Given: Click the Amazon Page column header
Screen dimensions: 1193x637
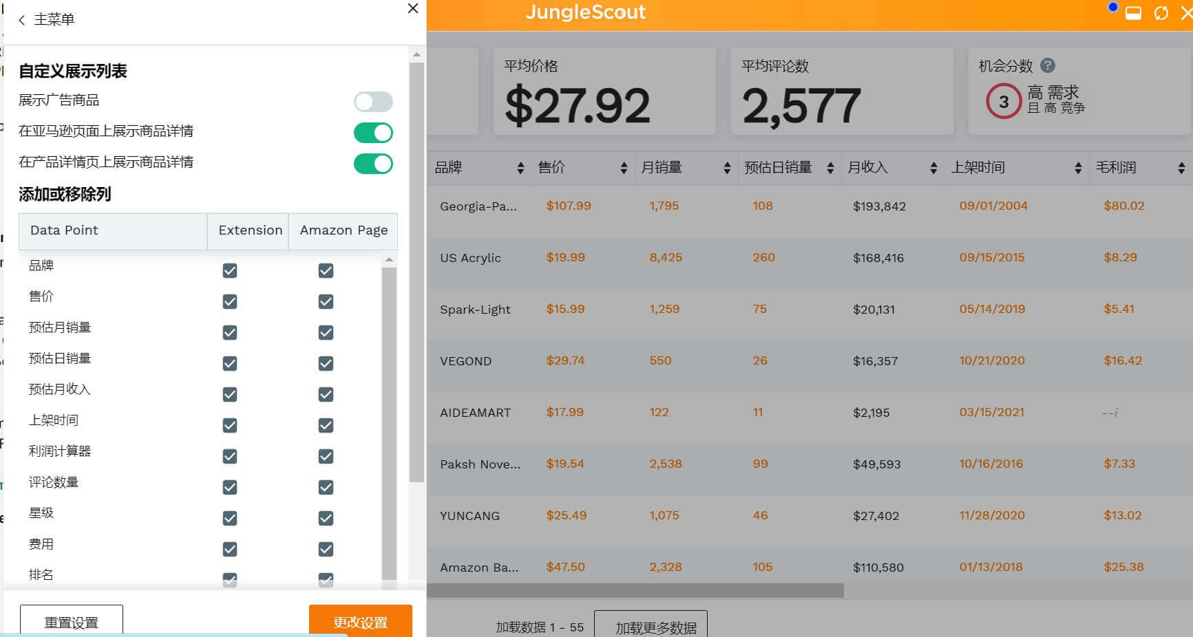Looking at the screenshot, I should pos(344,230).
